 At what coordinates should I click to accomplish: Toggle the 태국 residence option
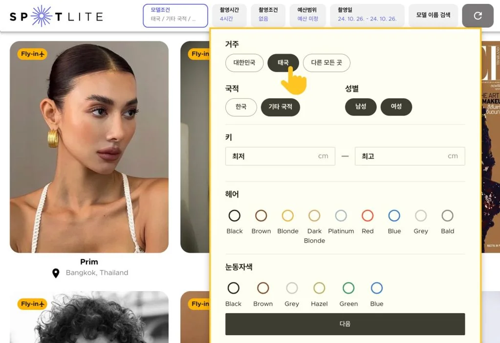coord(284,63)
